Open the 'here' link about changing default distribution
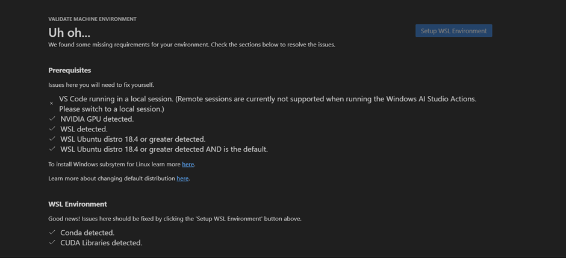The image size is (566, 258). [182, 178]
